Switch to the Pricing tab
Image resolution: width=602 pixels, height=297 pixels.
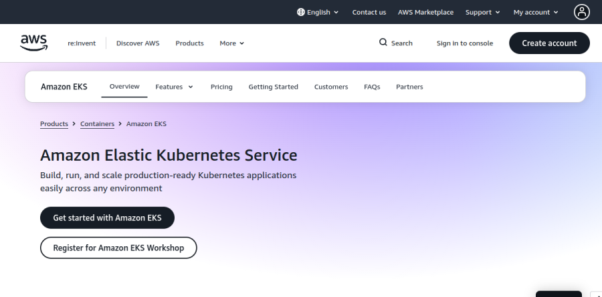[221, 87]
